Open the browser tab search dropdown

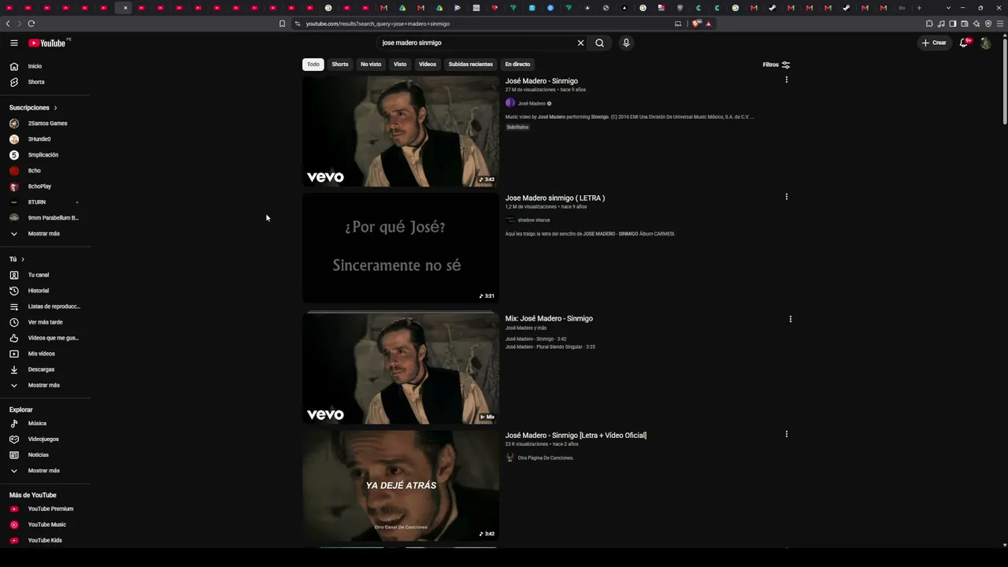coord(948,8)
